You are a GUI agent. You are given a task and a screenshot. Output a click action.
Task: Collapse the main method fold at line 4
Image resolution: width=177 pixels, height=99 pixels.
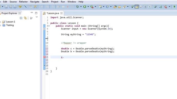coord(49,26)
